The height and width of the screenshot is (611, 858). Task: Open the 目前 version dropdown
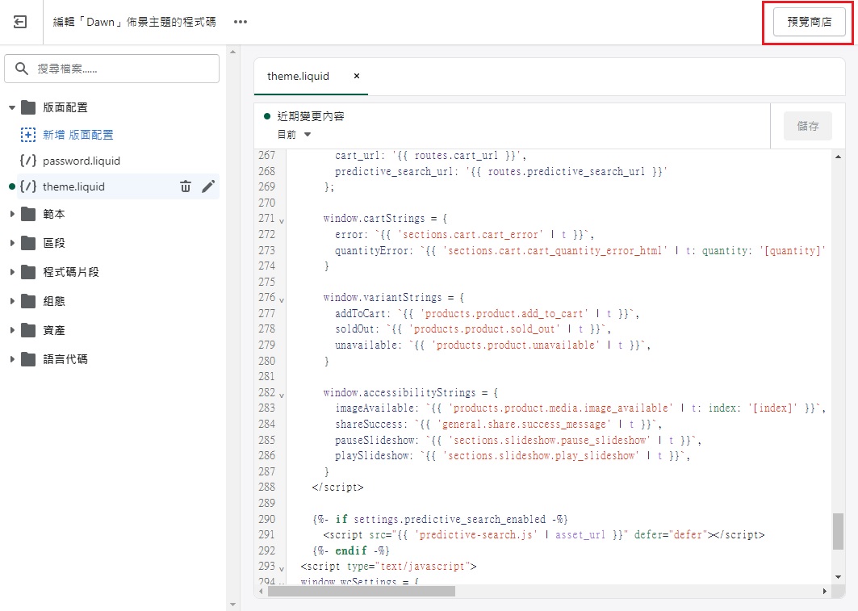[x=295, y=135]
